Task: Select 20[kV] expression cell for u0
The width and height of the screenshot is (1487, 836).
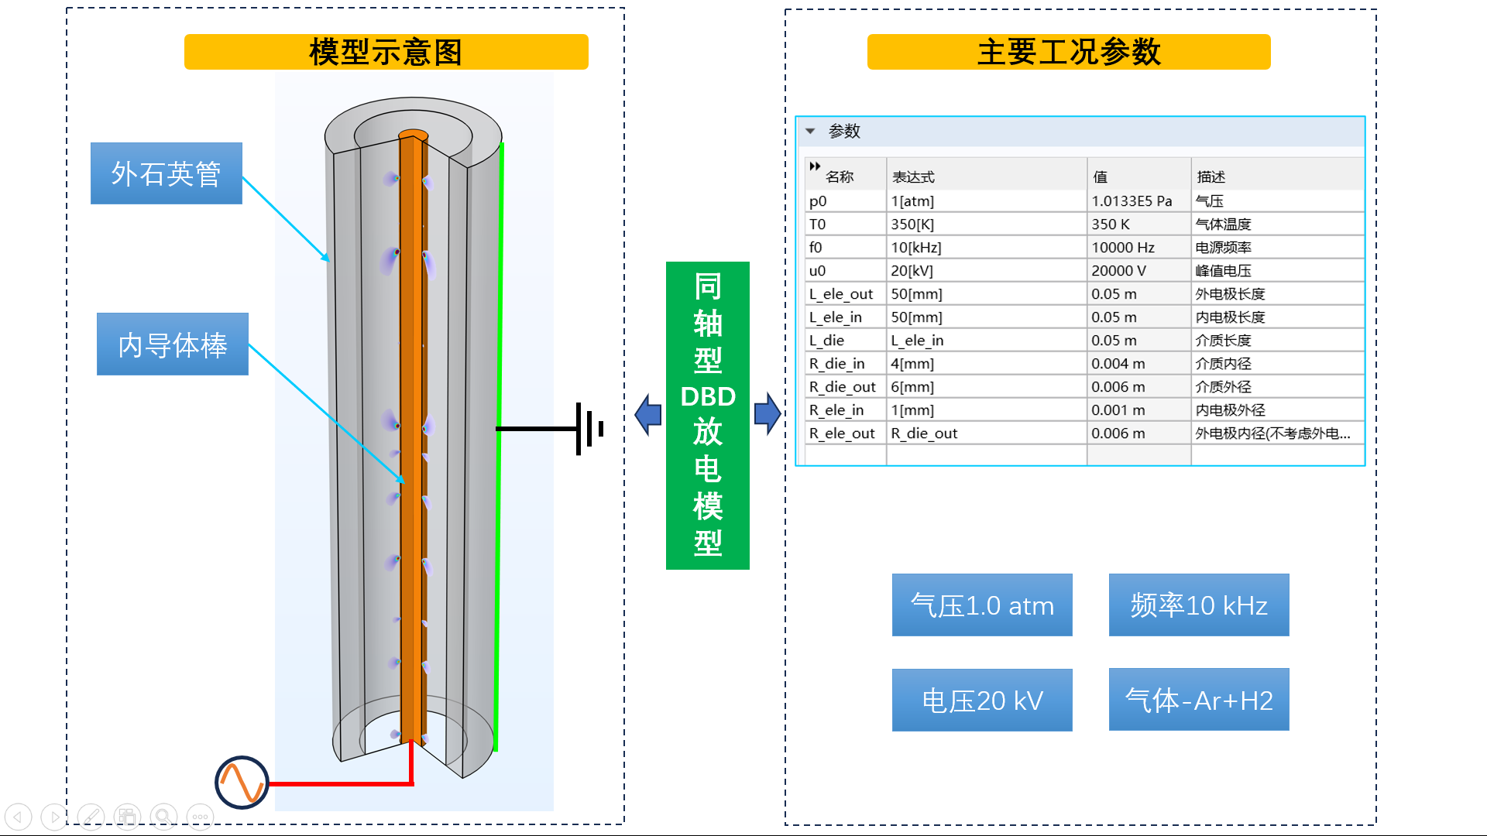Action: 912,271
